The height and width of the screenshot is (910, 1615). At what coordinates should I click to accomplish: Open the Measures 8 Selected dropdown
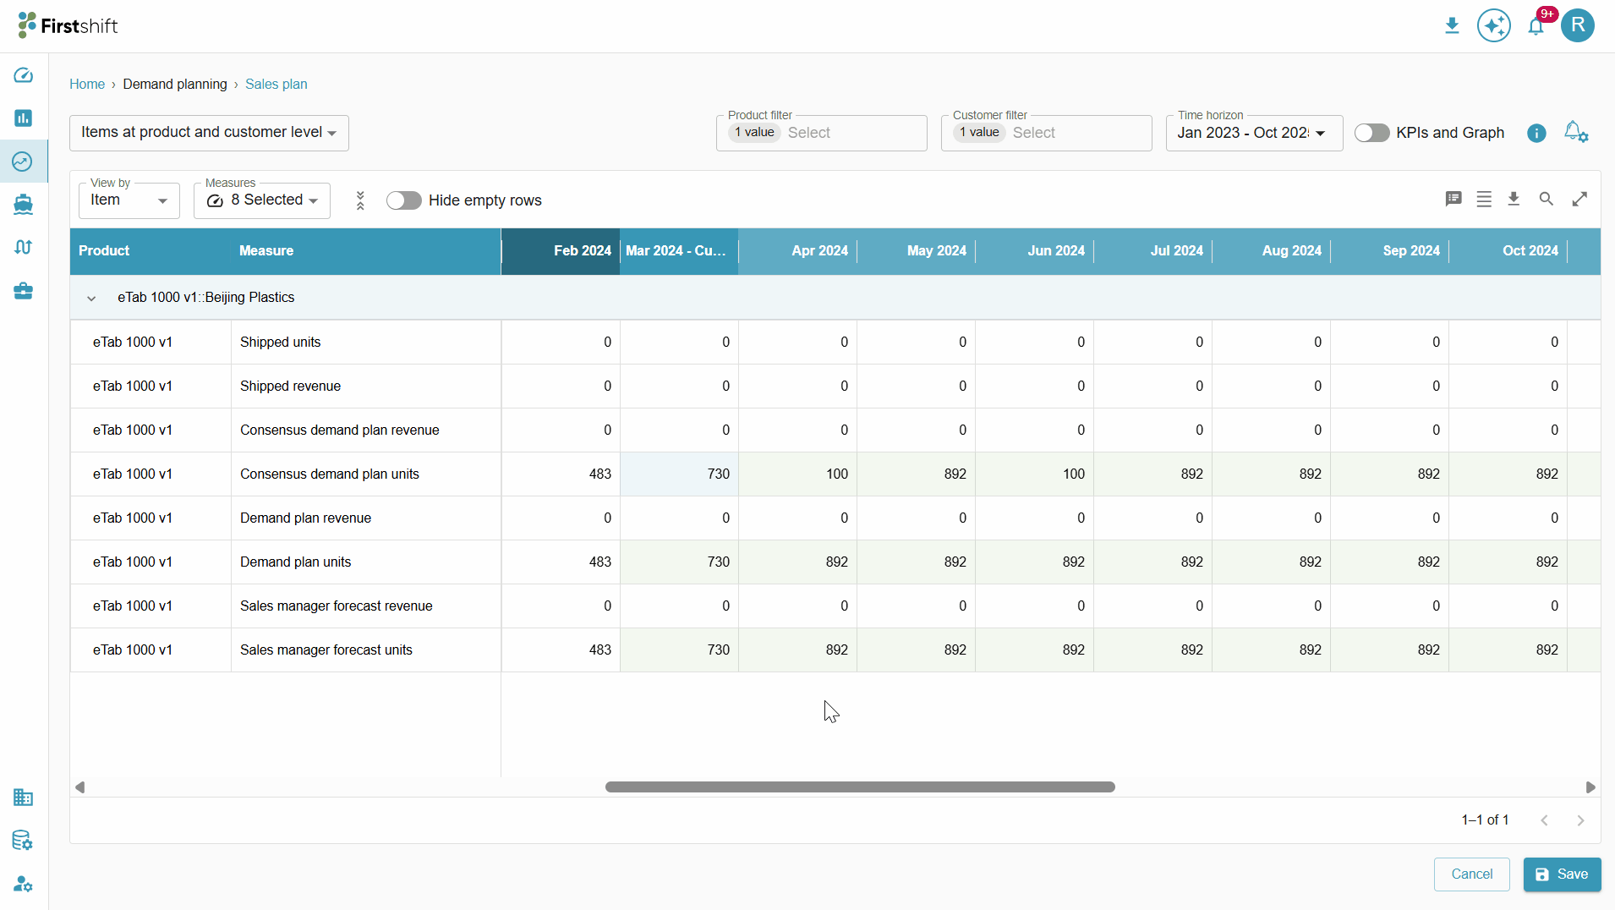pyautogui.click(x=261, y=200)
